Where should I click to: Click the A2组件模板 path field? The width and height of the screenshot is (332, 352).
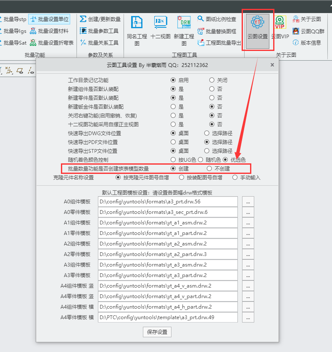[168, 244]
